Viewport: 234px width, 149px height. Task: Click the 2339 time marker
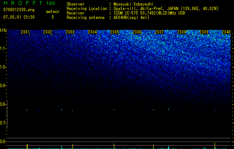tap(204, 32)
